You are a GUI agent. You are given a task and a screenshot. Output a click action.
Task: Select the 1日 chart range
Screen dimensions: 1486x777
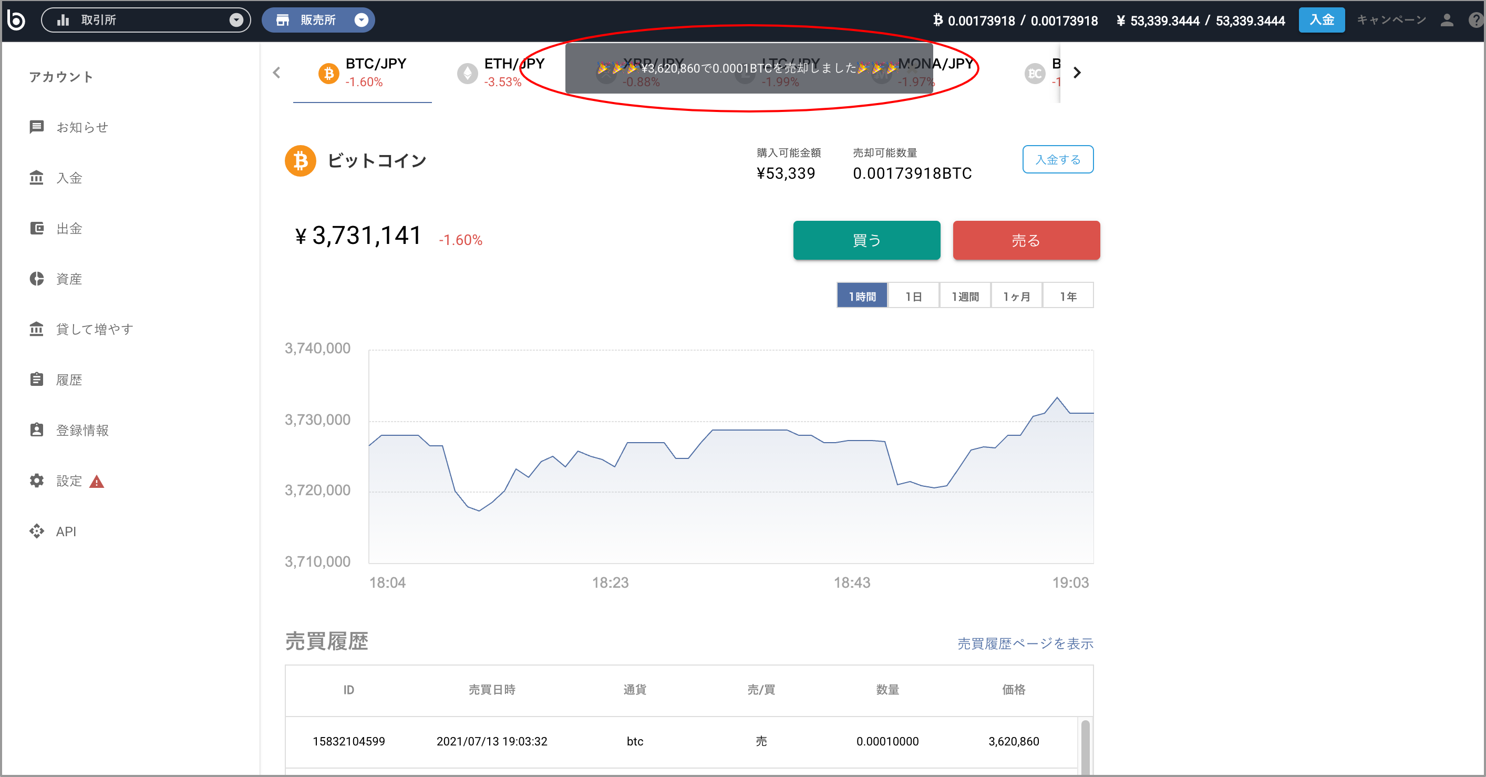913,295
